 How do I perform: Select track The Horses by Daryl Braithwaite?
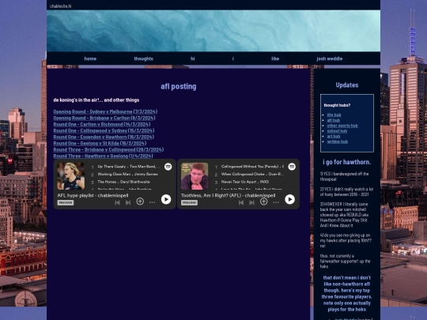point(125,182)
